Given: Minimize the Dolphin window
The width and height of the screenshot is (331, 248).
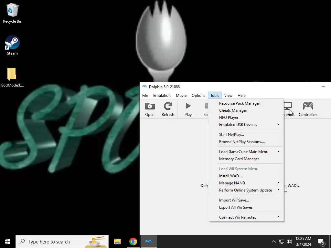Looking at the screenshot, I should pyautogui.click(x=323, y=87).
